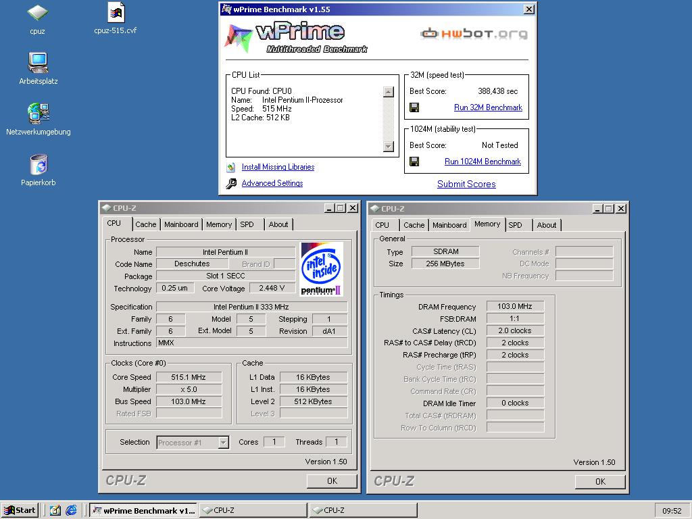
Task: Switch to Mainboard tab in left CPU-Z
Action: (x=181, y=224)
